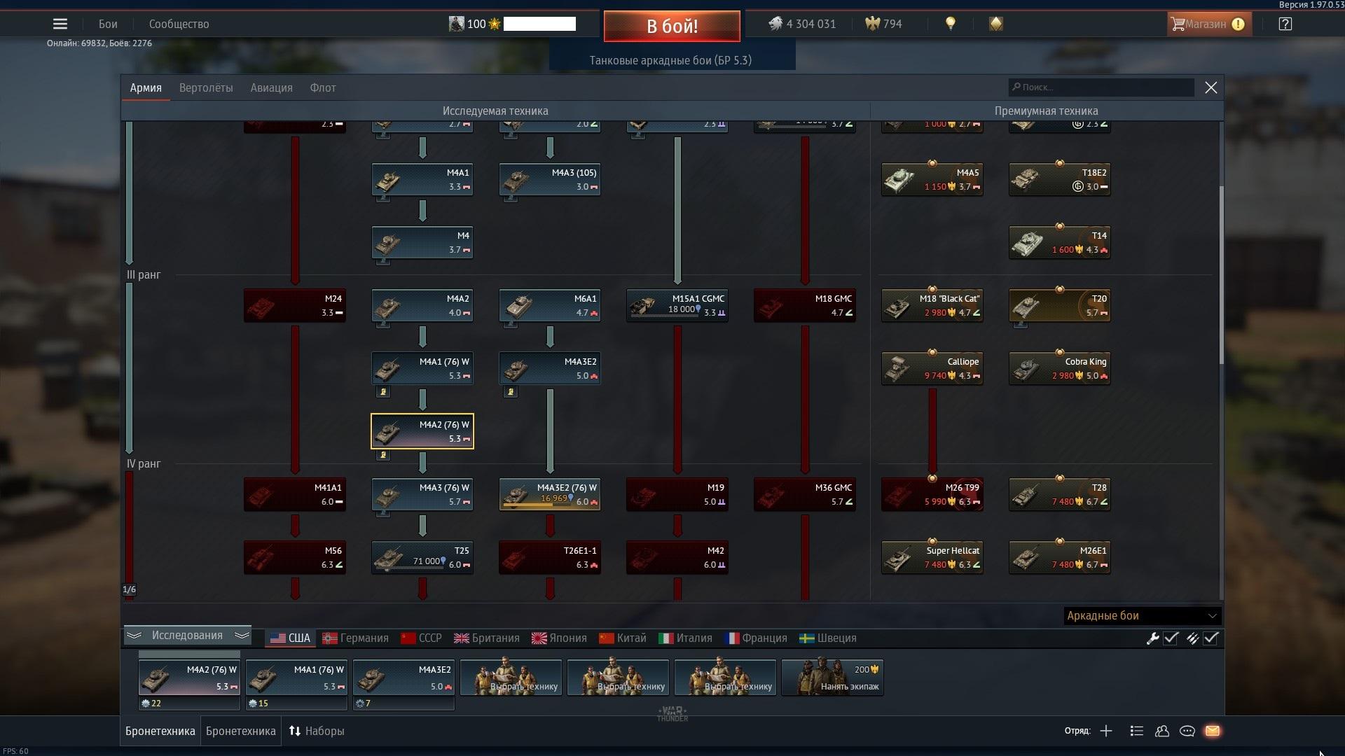Switch to the Авиация tab
1345x756 pixels.
click(x=272, y=87)
